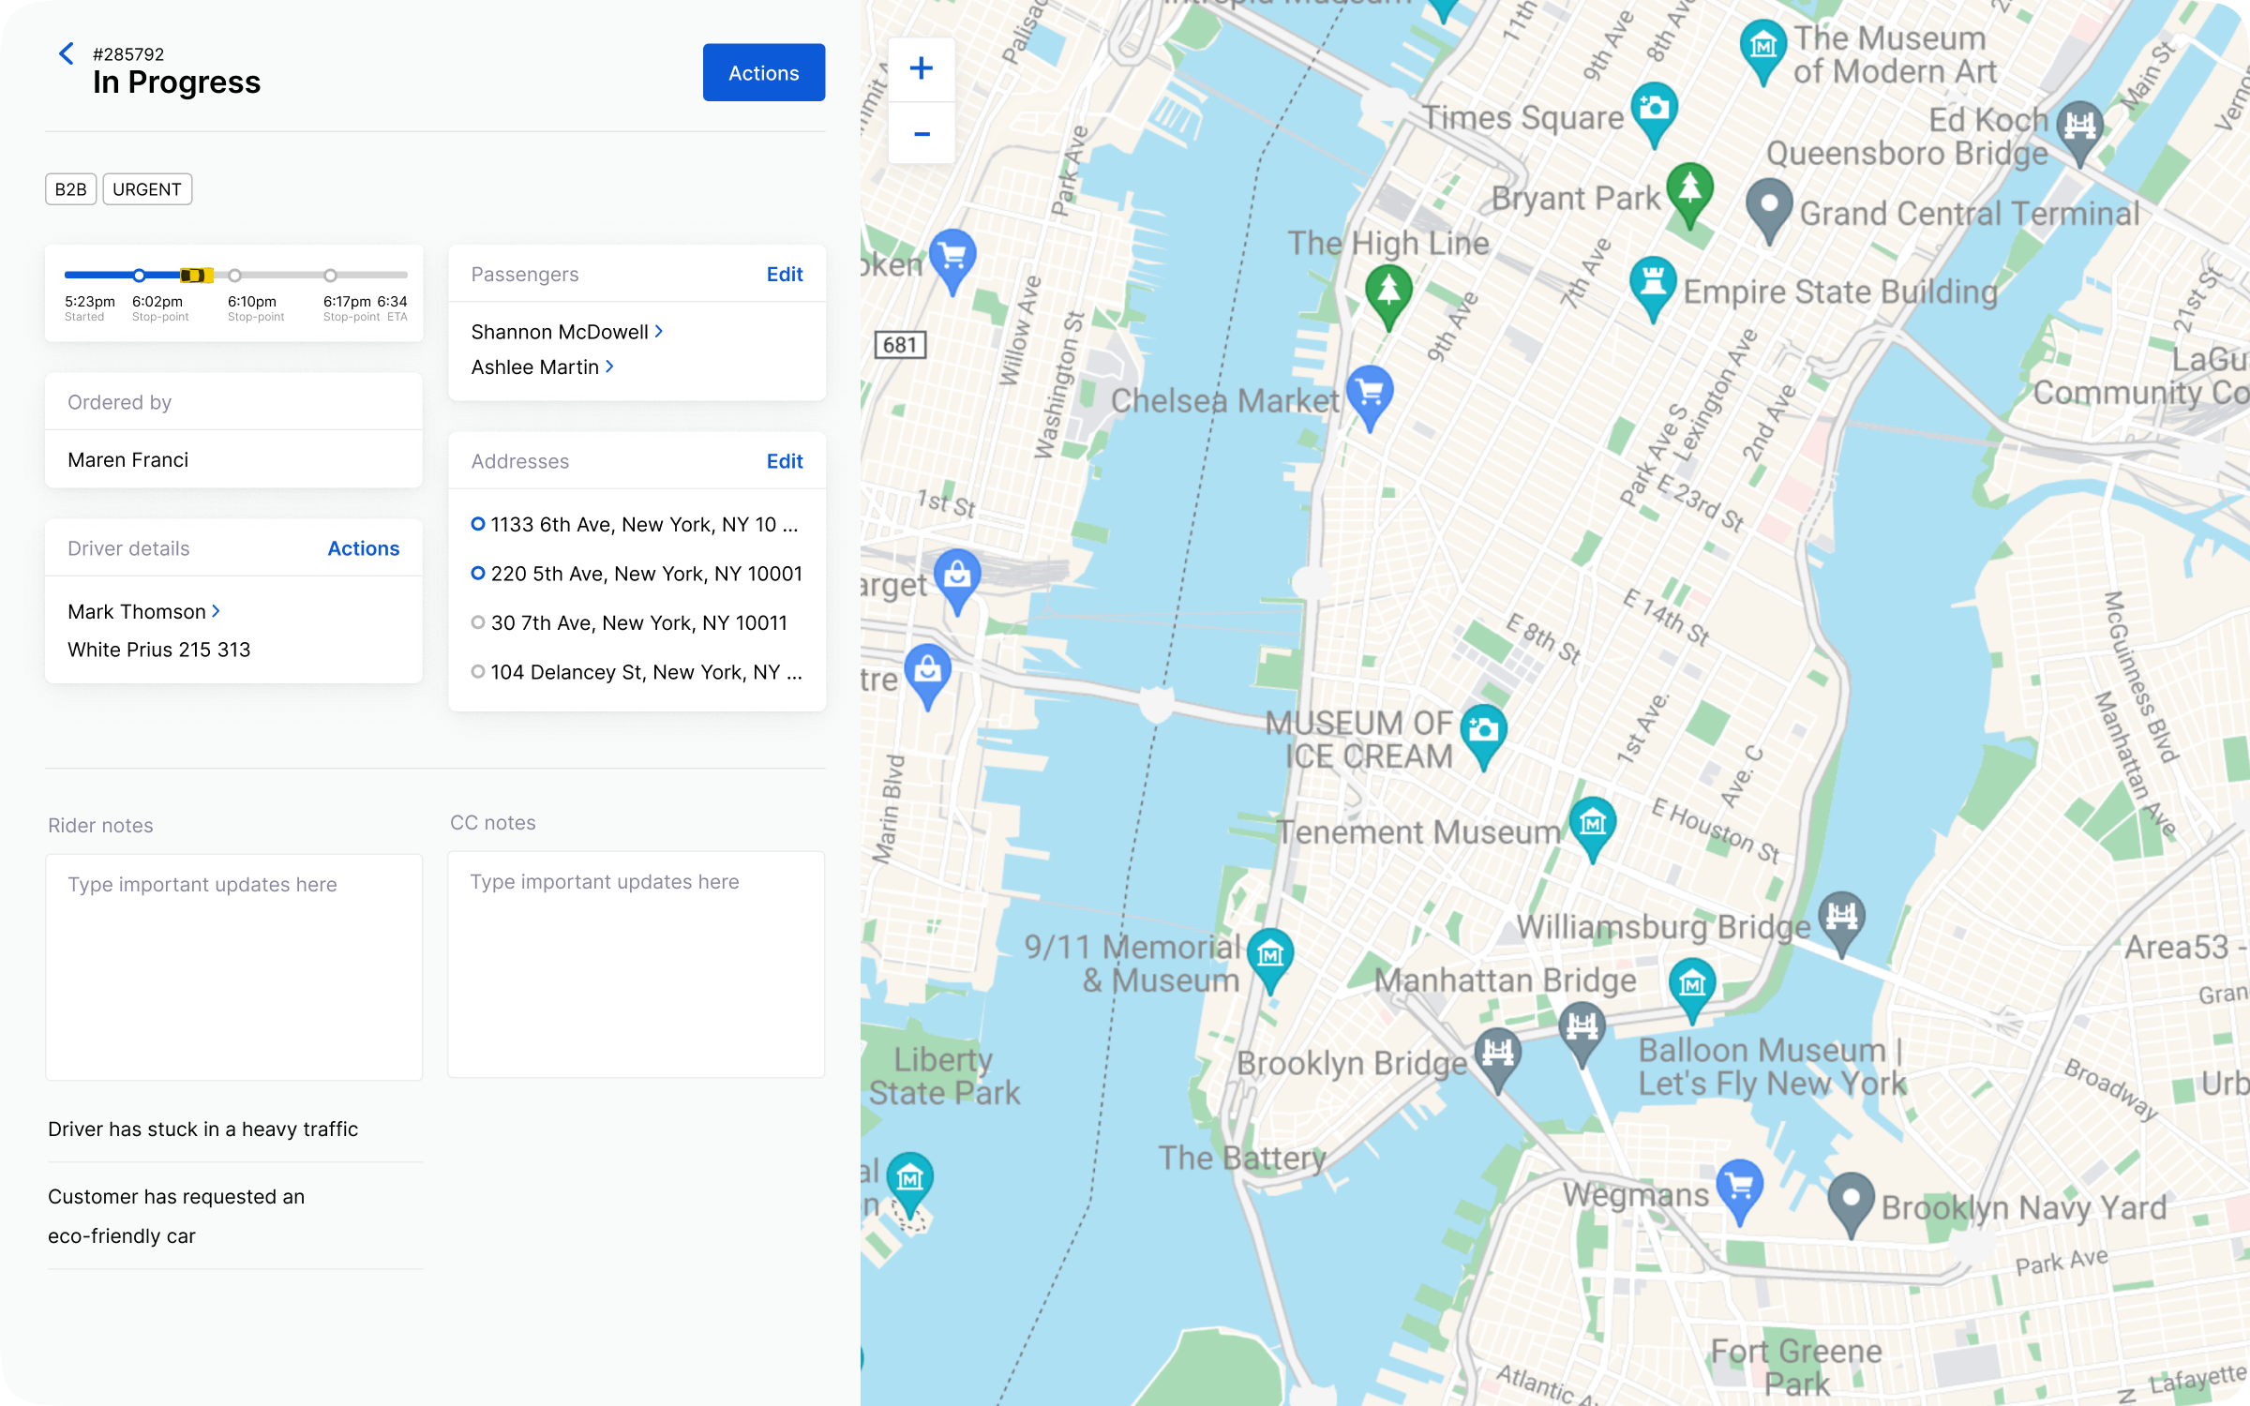
Task: Click the Chelsea Market shopping cart pin
Action: click(x=1369, y=392)
